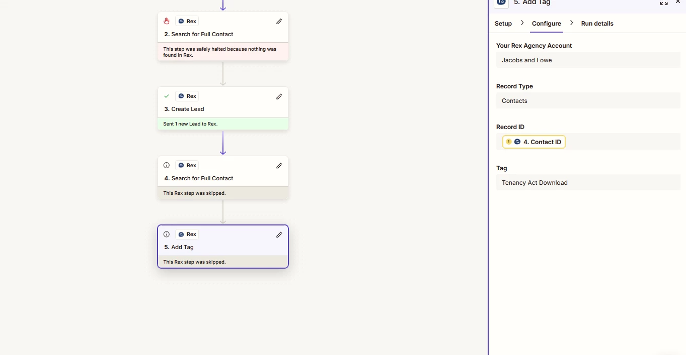Click the pencil edit icon on step 2
Viewport: 686px width, 355px height.
[279, 22]
